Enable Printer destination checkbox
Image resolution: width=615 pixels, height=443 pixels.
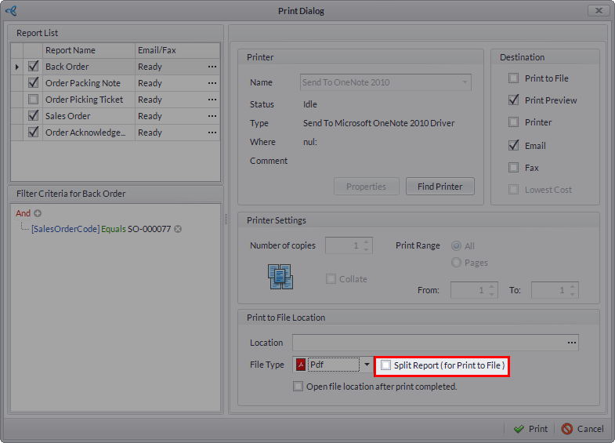pos(513,122)
